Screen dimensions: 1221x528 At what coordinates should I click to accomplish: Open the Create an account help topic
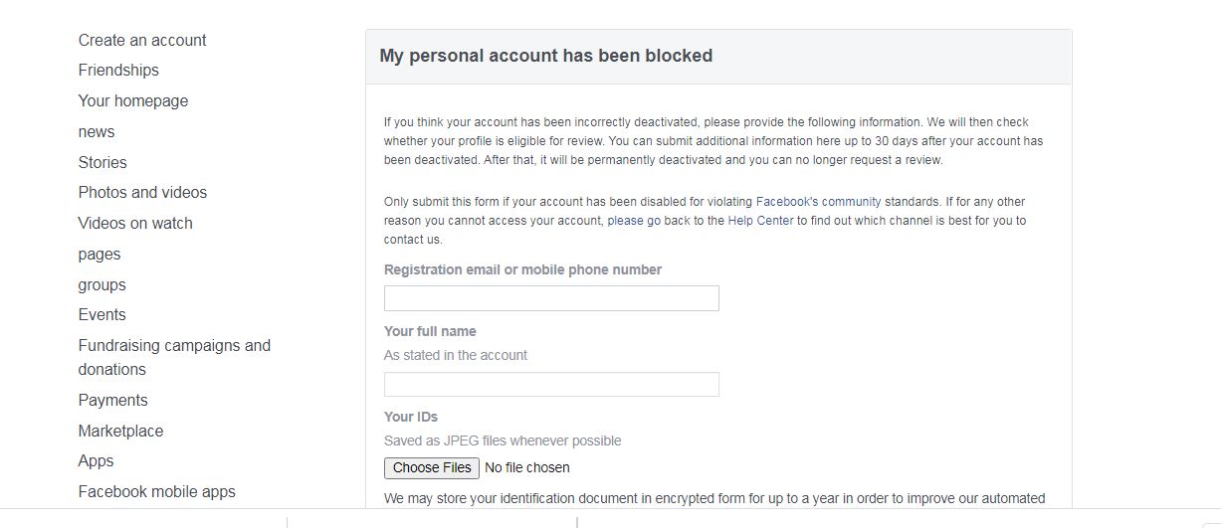(x=142, y=40)
